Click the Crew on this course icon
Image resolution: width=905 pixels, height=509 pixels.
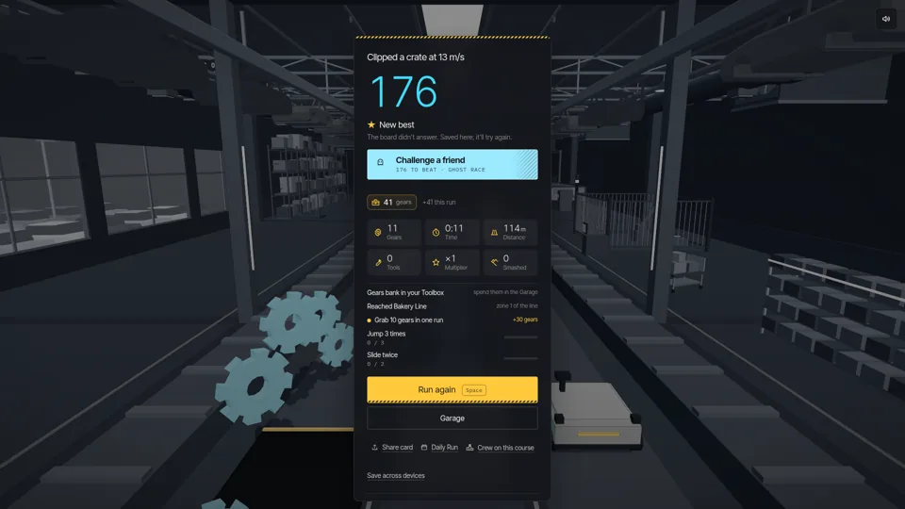click(469, 447)
